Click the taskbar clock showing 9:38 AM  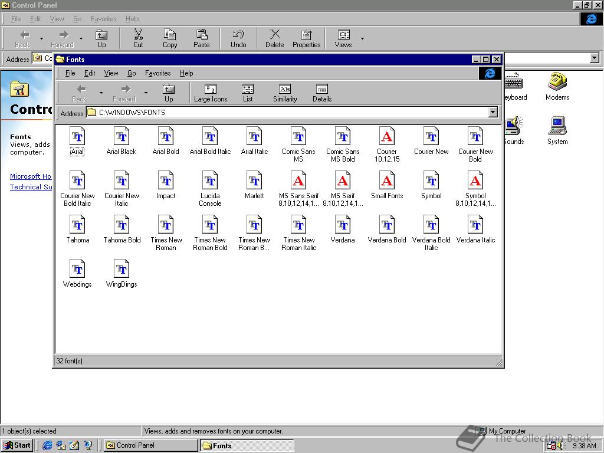(584, 446)
